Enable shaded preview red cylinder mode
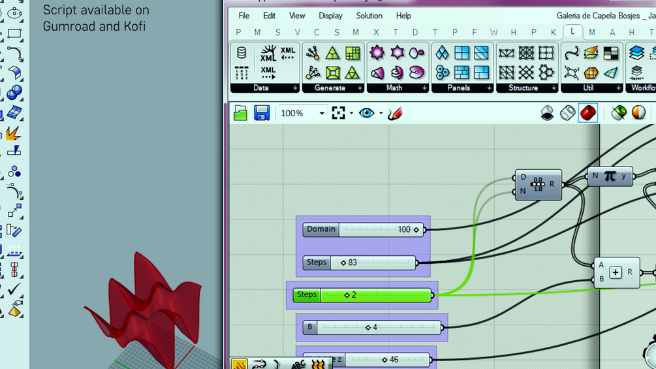 588,113
